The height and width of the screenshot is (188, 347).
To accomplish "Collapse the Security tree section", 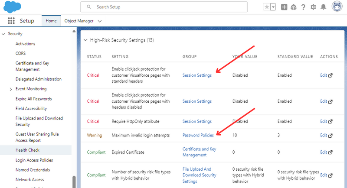I will click(x=3, y=34).
